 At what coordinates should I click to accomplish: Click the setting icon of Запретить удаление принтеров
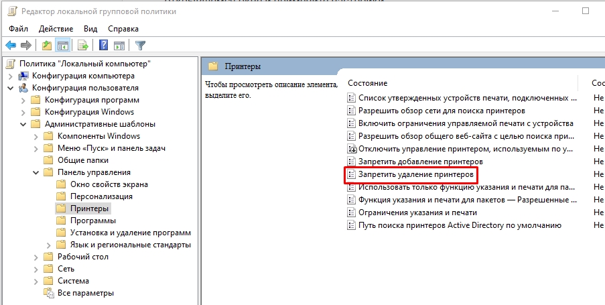350,174
